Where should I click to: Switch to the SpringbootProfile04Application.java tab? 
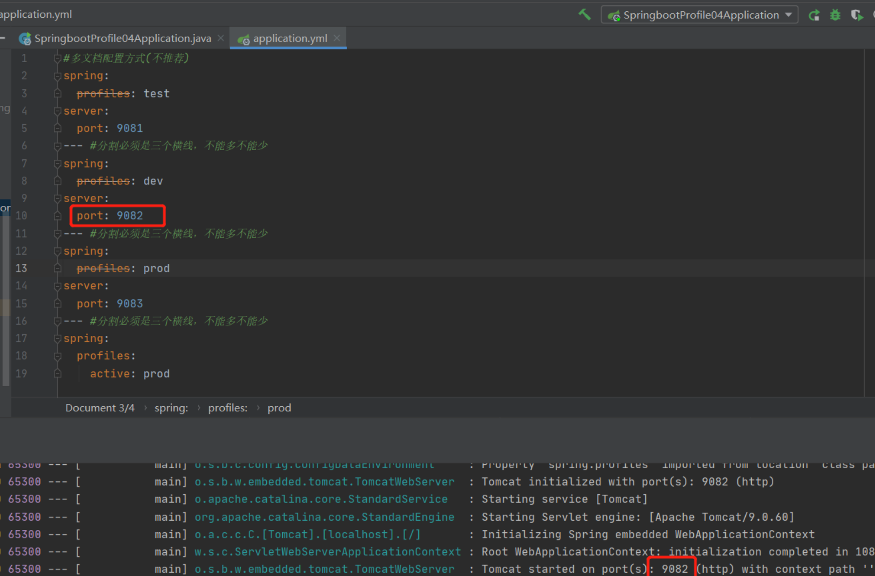tap(123, 38)
